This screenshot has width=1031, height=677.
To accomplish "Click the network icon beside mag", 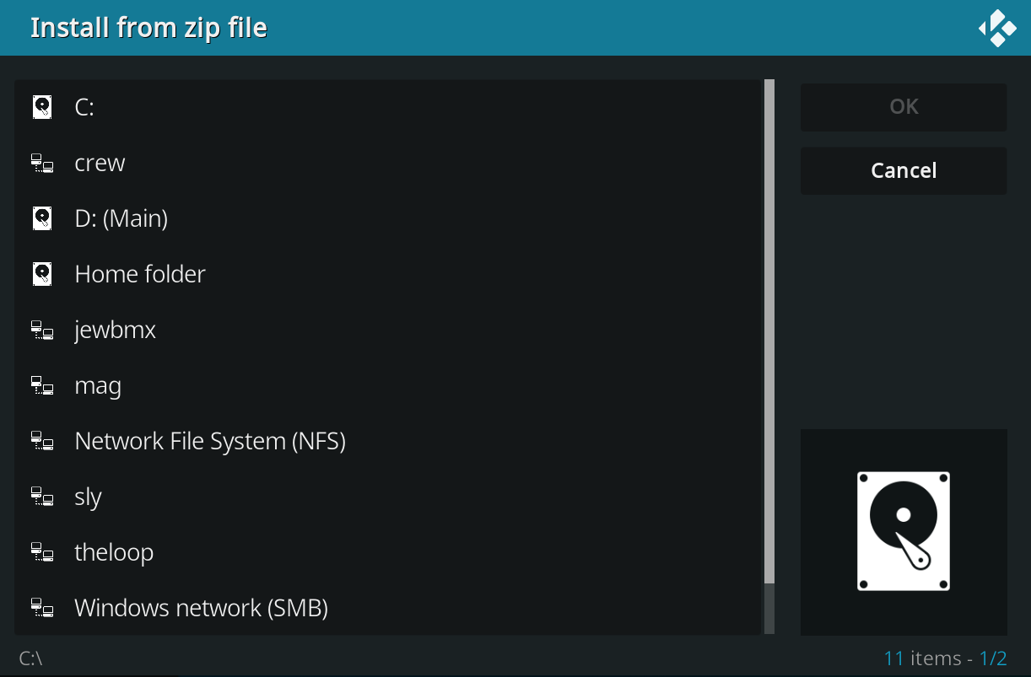I will (42, 385).
